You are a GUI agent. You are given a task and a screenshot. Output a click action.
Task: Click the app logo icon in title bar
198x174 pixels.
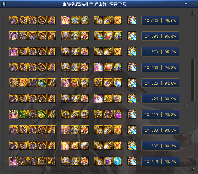(4, 4)
